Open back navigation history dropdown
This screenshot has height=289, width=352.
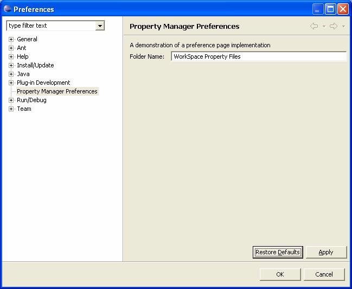[324, 27]
